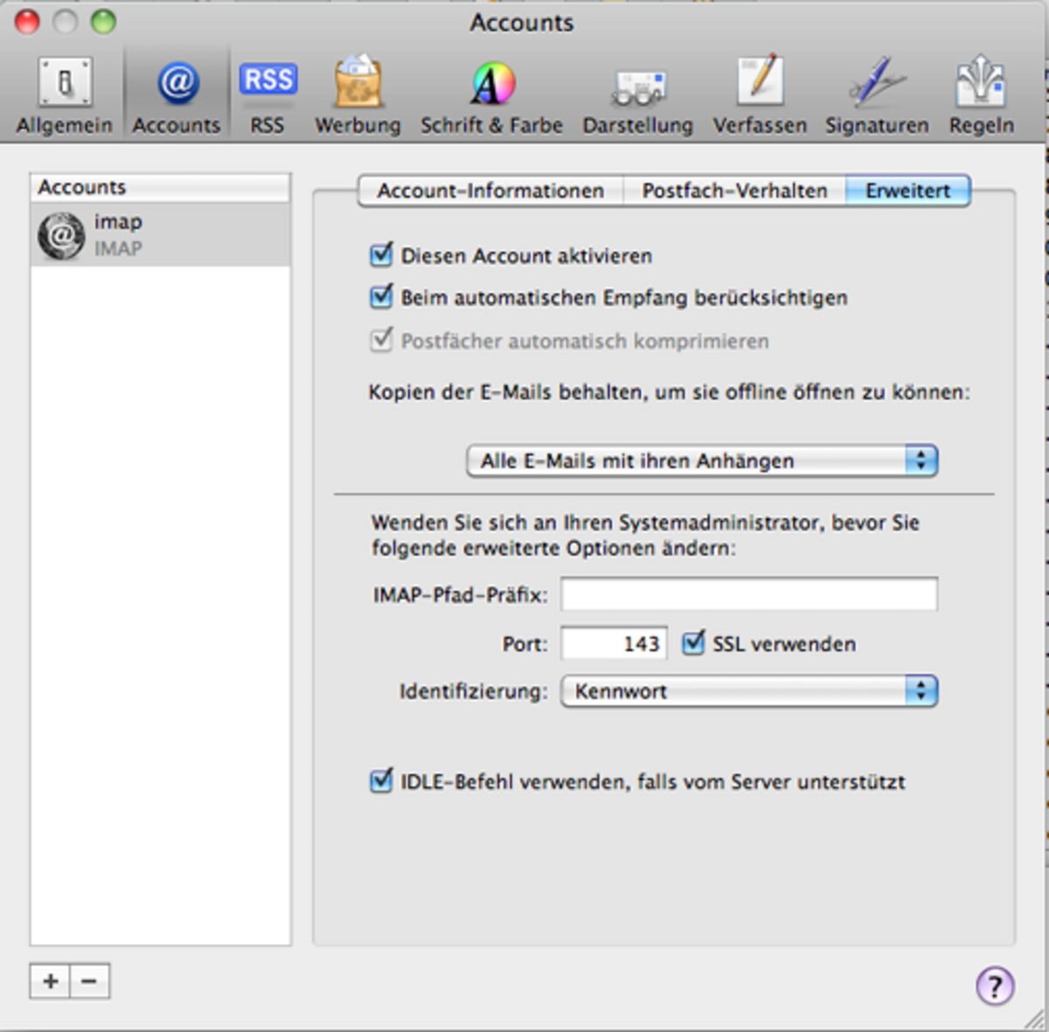Open the Signaturen preferences pane

pos(877,96)
